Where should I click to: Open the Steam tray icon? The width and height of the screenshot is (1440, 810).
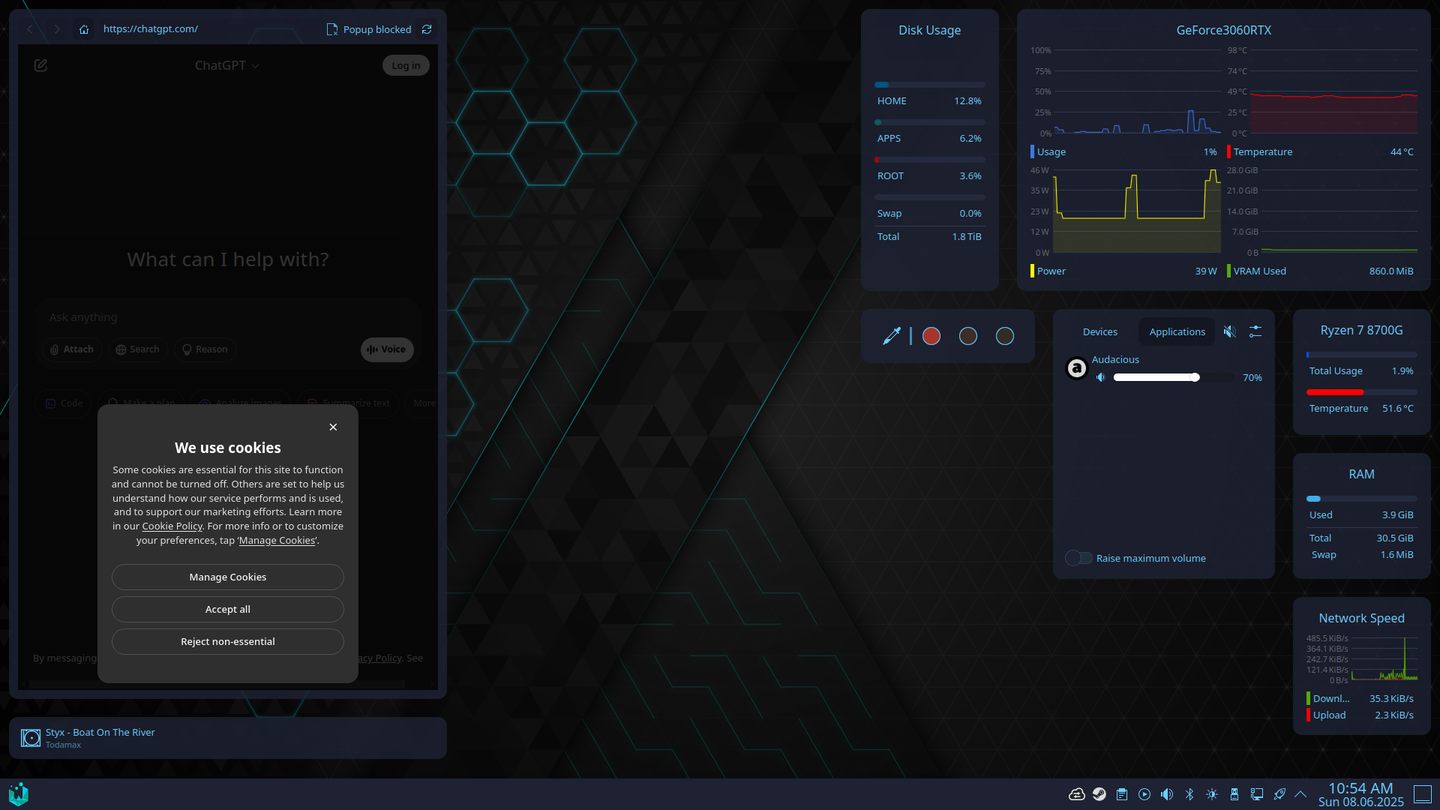point(1099,794)
